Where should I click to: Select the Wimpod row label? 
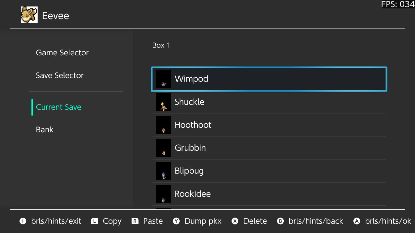(x=191, y=79)
